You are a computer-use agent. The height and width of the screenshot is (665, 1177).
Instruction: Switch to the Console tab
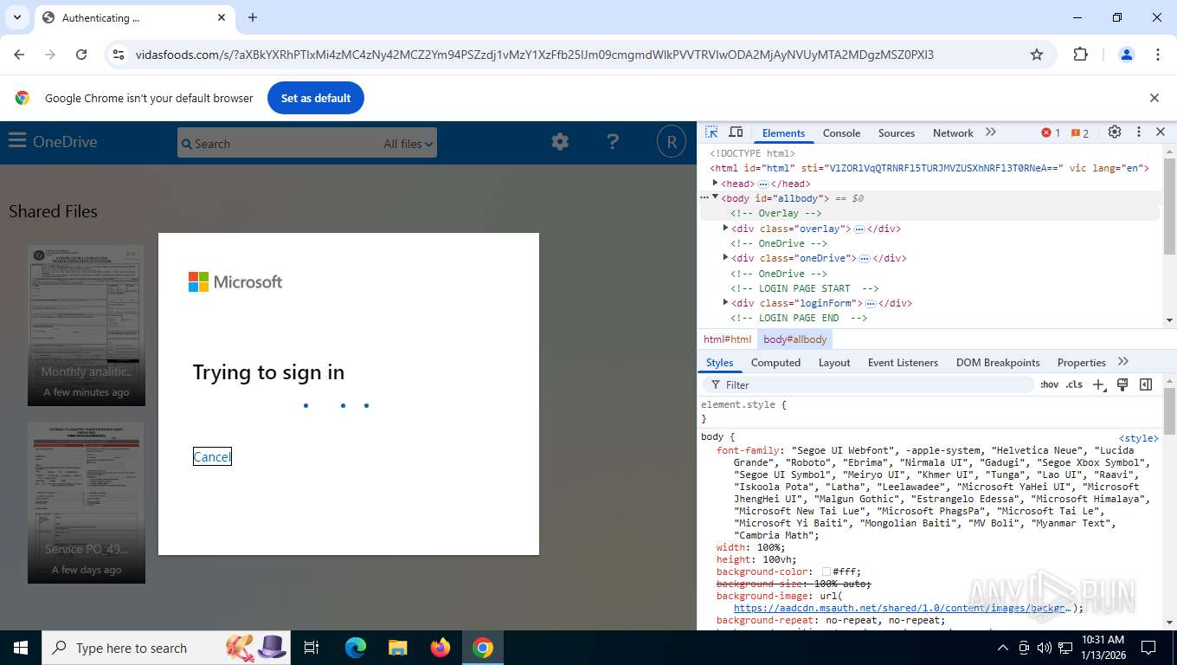point(841,132)
